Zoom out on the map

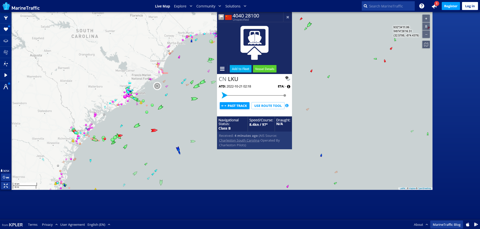coord(426,34)
